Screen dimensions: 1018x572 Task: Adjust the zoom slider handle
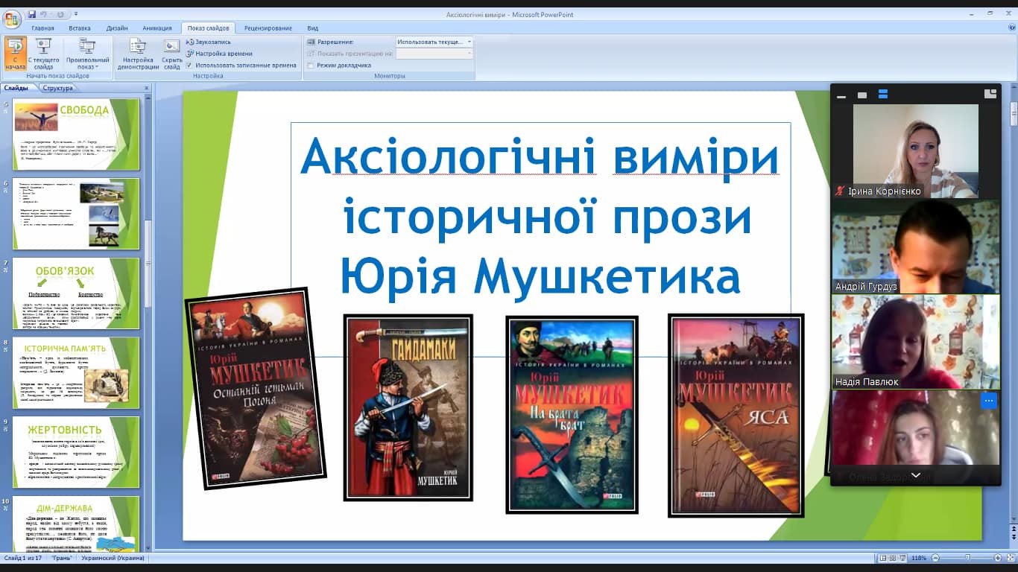tap(967, 558)
